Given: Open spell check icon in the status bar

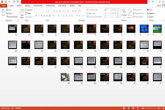Looking at the screenshot, I should pos(13,108).
